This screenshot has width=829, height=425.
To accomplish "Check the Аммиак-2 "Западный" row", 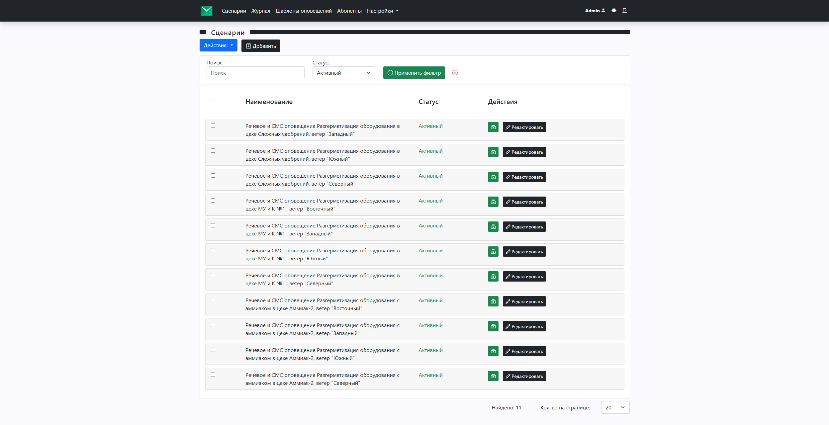I will click(213, 325).
